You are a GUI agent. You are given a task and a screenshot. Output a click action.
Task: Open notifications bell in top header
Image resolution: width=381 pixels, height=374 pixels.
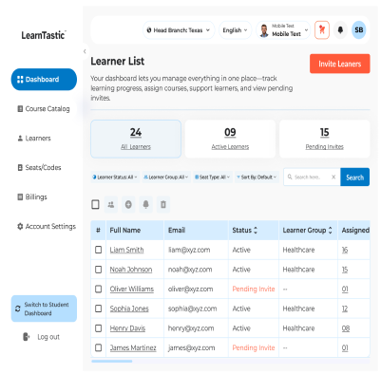340,30
